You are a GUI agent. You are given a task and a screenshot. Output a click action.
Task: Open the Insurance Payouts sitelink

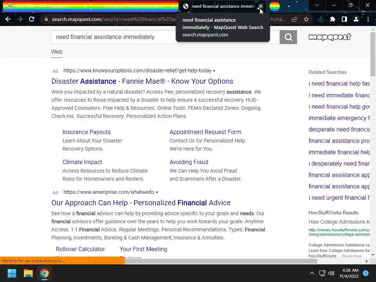tap(86, 132)
